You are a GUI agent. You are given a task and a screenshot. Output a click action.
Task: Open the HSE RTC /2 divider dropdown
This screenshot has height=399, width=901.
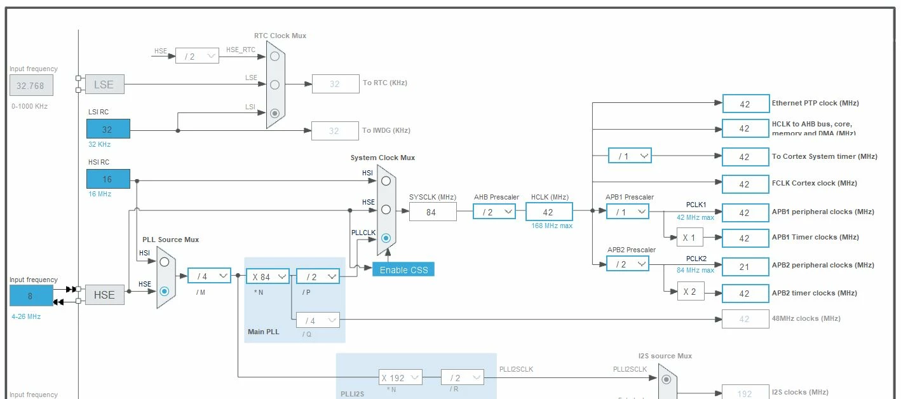point(197,56)
